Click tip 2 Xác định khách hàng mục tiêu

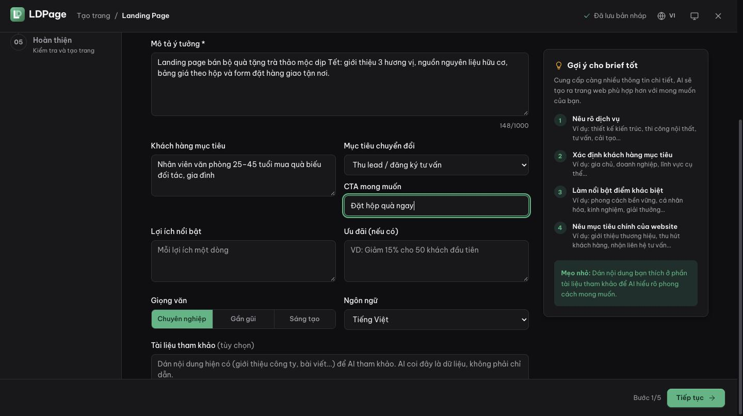coord(625,164)
